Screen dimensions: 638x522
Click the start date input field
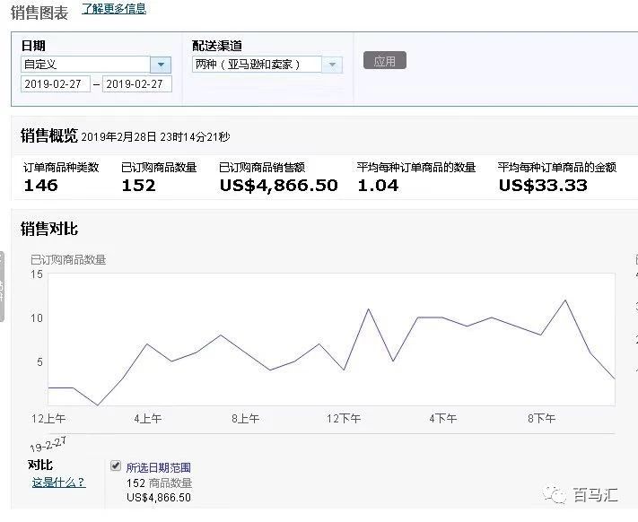click(56, 84)
